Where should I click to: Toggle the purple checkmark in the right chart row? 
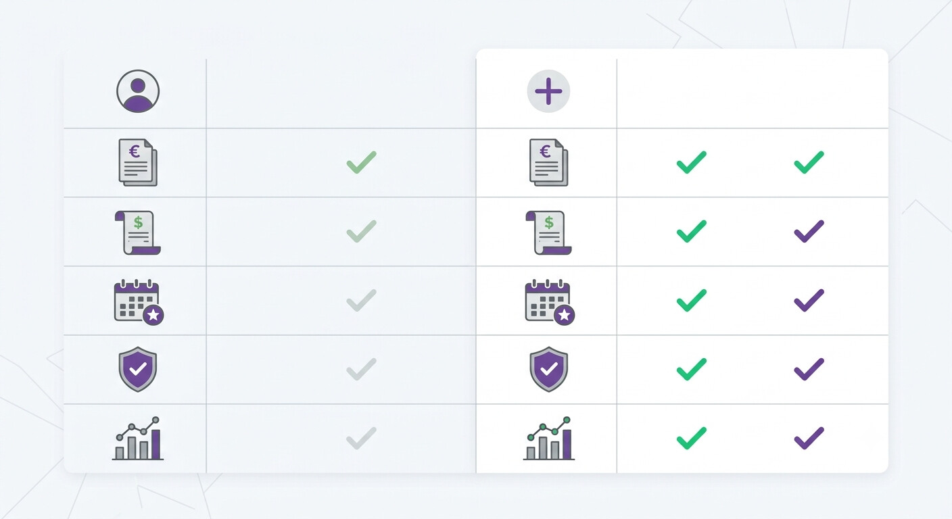(x=809, y=438)
